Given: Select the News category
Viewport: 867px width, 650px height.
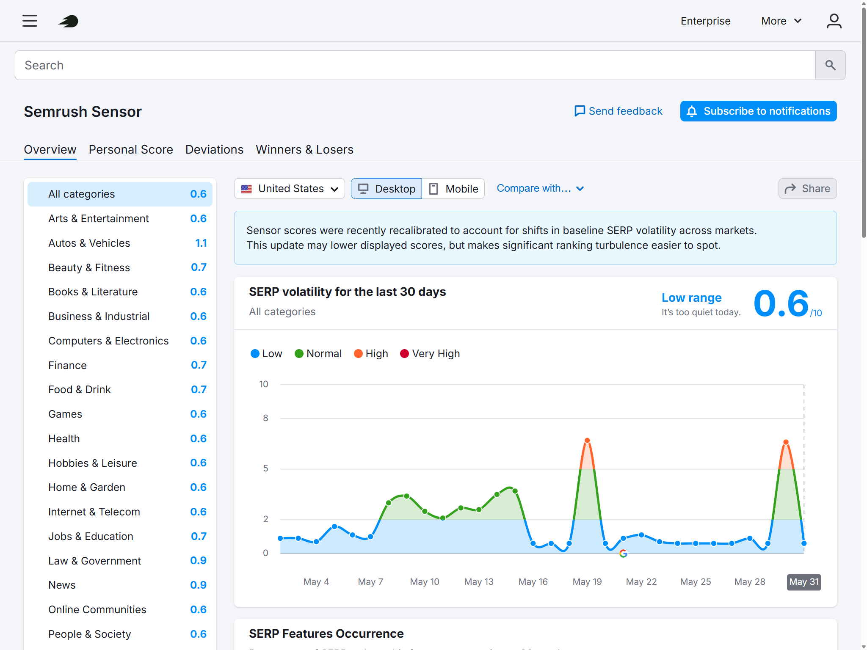Looking at the screenshot, I should (120, 585).
